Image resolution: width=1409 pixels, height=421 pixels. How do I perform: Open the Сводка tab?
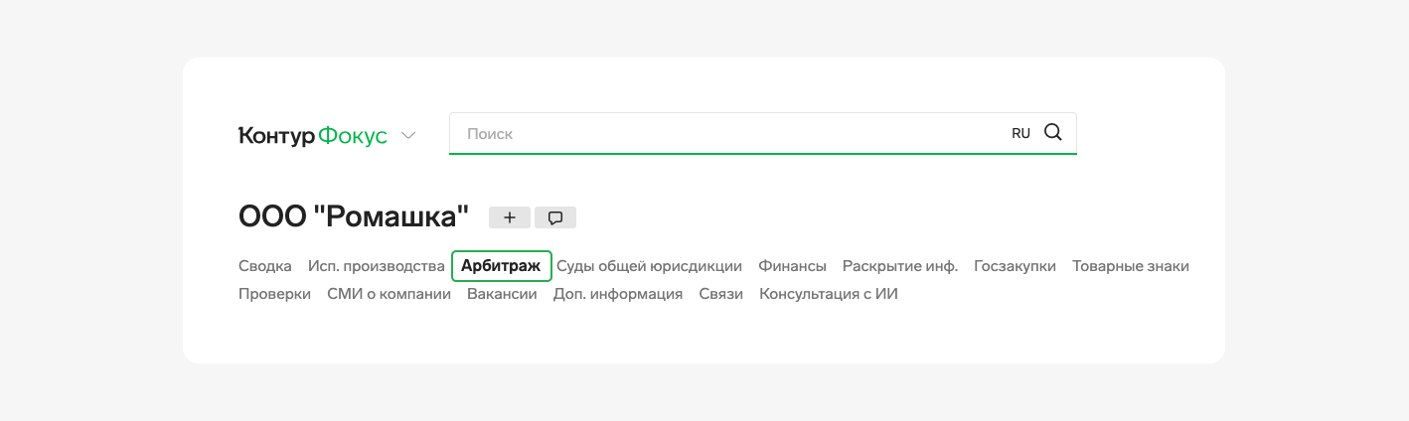pyautogui.click(x=265, y=266)
